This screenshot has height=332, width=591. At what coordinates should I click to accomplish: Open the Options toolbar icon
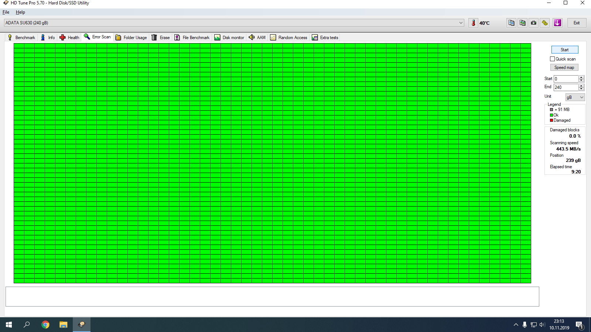[545, 23]
